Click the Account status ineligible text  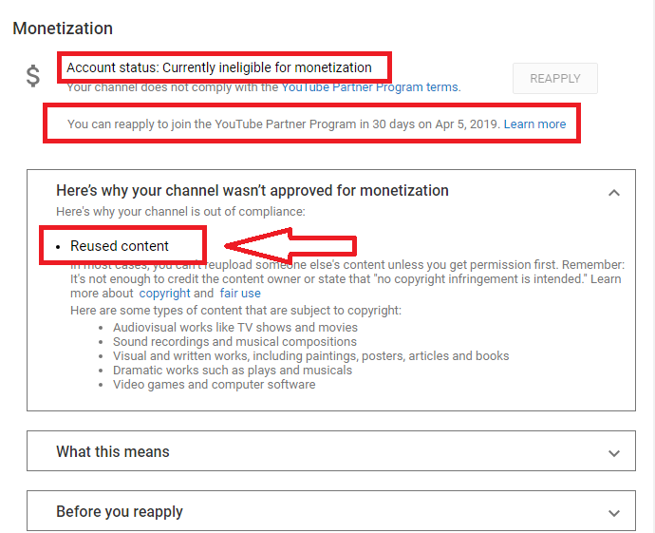click(x=219, y=67)
